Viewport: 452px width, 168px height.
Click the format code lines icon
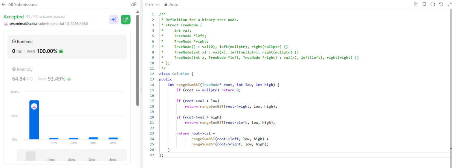click(416, 5)
